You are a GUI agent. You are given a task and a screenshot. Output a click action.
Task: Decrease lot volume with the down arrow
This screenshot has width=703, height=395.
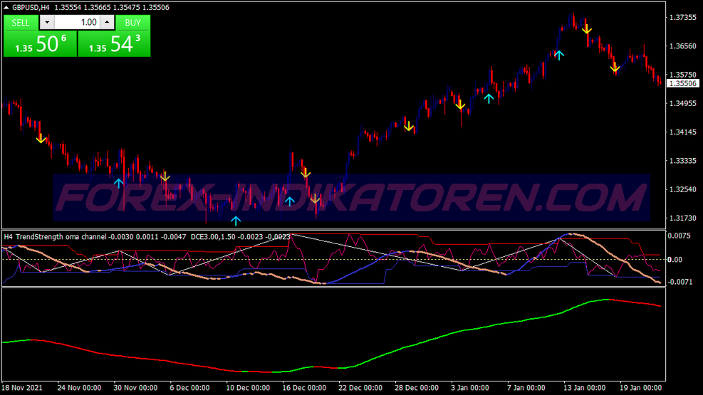[x=47, y=22]
